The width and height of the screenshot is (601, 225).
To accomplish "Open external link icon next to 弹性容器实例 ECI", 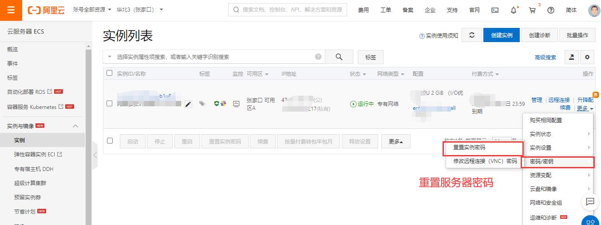I will (60, 155).
